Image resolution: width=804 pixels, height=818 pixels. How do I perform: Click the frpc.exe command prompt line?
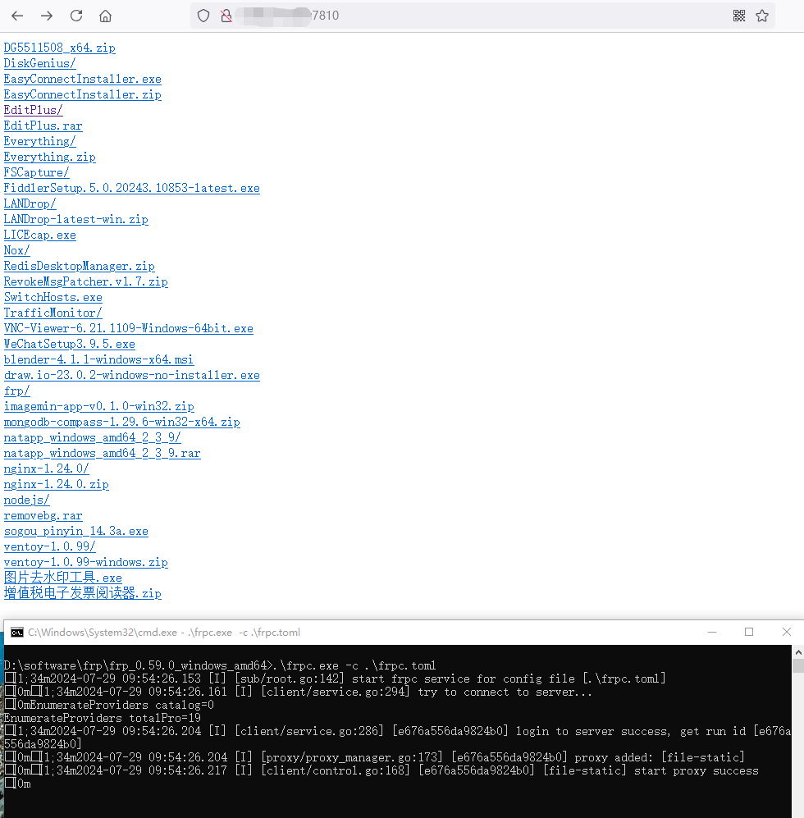click(220, 665)
